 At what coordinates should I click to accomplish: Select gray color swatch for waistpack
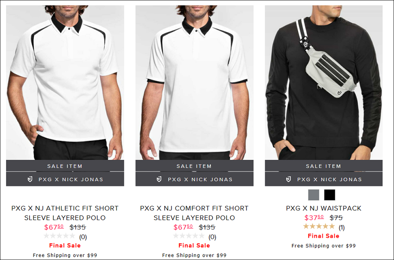[314, 195]
